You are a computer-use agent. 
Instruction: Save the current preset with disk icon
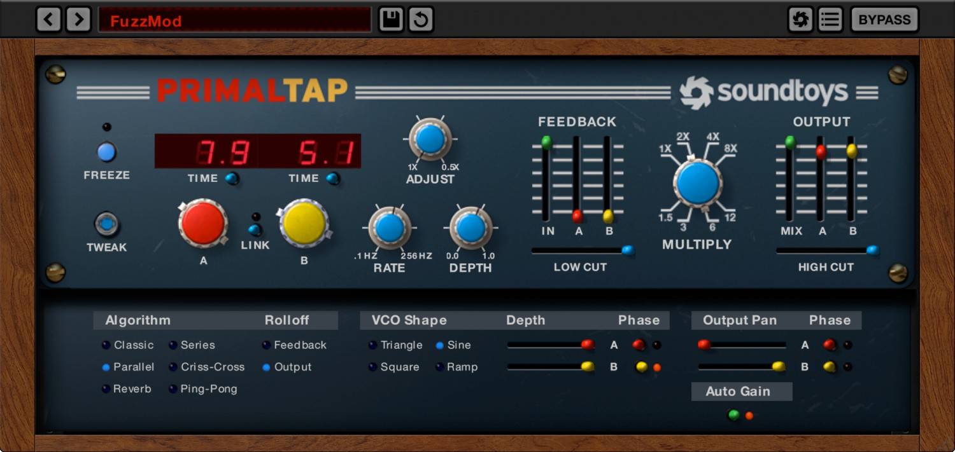coord(391,19)
